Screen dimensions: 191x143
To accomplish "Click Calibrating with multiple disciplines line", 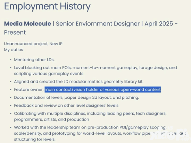I will [x=90, y=113].
